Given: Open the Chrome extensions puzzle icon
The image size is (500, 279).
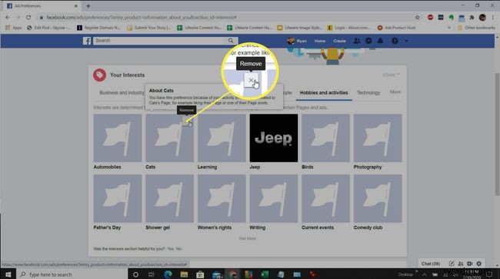Looking at the screenshot, I should tap(472, 17).
